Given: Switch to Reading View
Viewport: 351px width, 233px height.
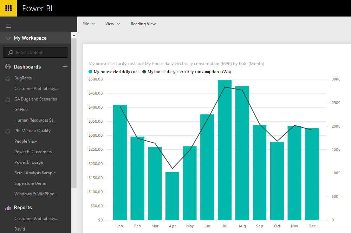Looking at the screenshot, I should pyautogui.click(x=143, y=24).
